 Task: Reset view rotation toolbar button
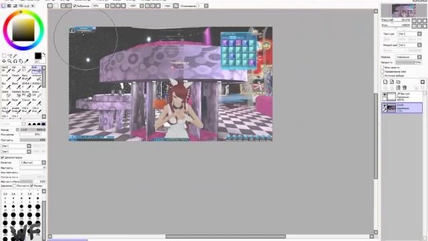pyautogui.click(x=158, y=6)
